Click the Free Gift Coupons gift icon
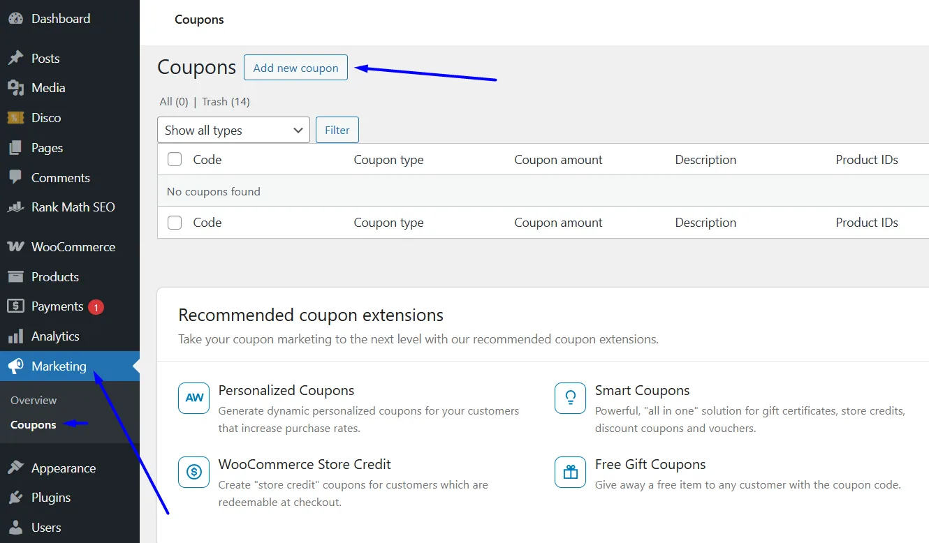The image size is (929, 543). 570,472
